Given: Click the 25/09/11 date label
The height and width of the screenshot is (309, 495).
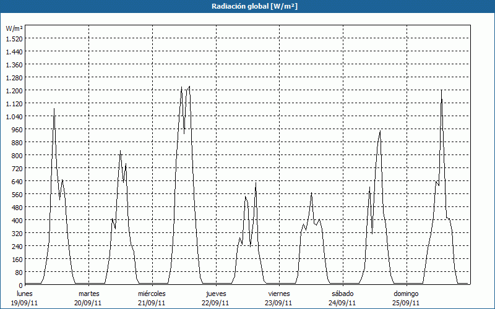Looking at the screenshot, I should coord(406,303).
